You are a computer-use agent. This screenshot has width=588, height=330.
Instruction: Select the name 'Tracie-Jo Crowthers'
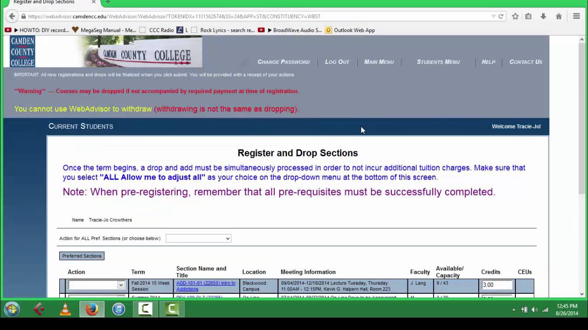pos(110,220)
